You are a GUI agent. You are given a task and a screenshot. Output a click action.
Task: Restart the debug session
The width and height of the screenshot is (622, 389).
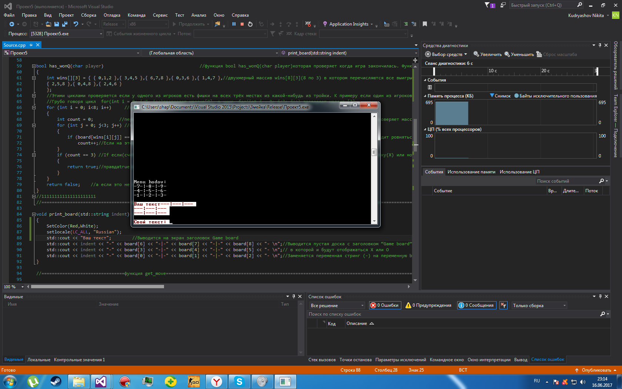point(250,24)
